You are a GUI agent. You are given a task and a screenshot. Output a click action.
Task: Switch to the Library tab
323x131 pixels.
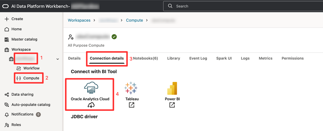coord(174,58)
